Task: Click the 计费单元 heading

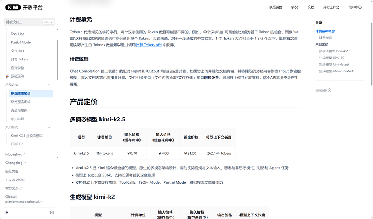Action: (x=81, y=20)
